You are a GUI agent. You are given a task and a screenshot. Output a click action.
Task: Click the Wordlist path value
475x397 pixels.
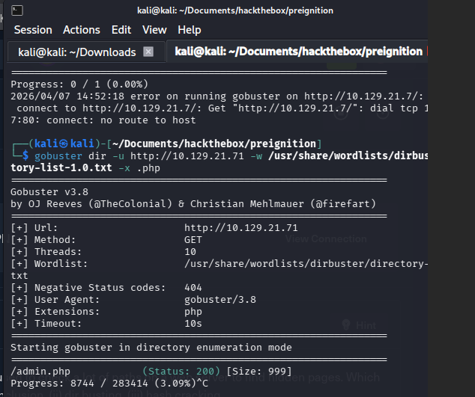click(x=306, y=264)
